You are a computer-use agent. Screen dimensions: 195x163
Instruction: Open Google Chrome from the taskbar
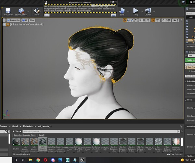pyautogui.click(x=38, y=160)
